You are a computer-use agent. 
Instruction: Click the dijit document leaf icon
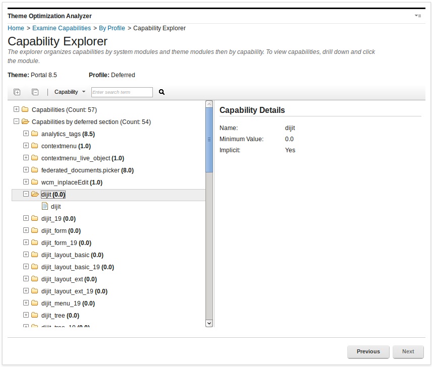44,206
